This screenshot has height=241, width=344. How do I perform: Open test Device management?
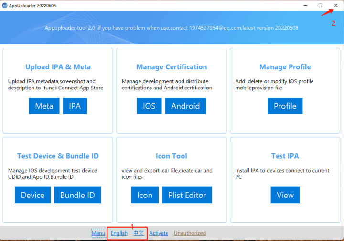pyautogui.click(x=32, y=195)
